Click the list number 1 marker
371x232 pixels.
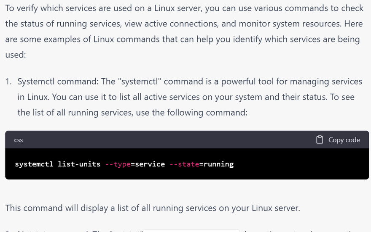point(8,82)
